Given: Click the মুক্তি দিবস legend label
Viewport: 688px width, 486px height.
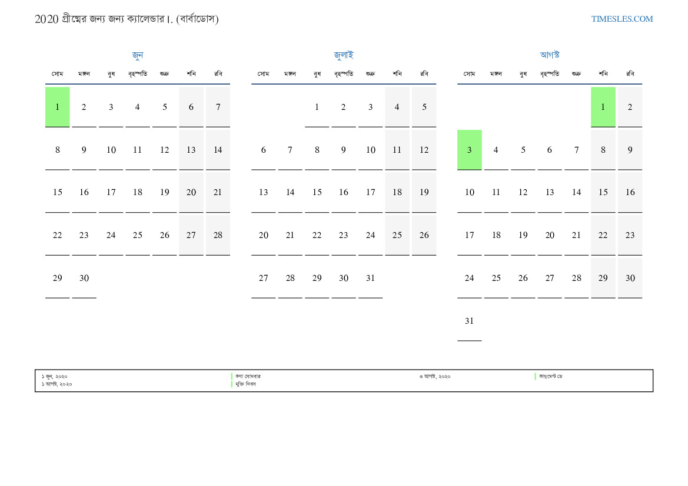Looking at the screenshot, I should click(246, 384).
